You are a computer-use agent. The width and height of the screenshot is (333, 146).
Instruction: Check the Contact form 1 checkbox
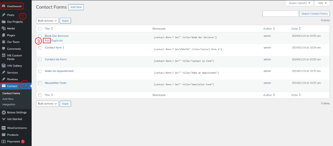tap(40, 48)
